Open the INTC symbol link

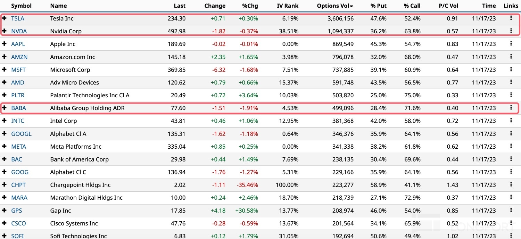[x=18, y=121]
